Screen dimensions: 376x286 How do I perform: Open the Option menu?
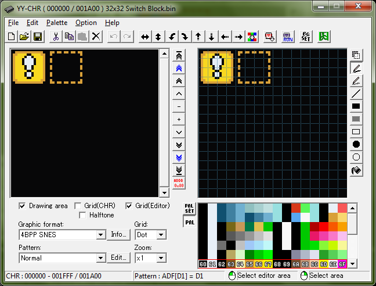[x=86, y=23]
